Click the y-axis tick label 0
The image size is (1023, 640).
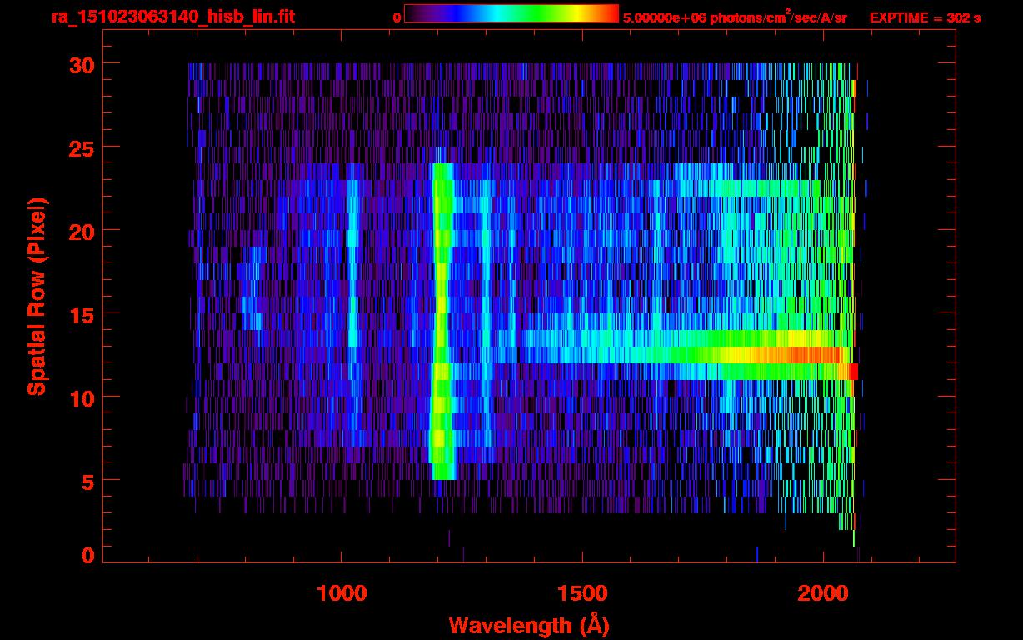tap(87, 556)
